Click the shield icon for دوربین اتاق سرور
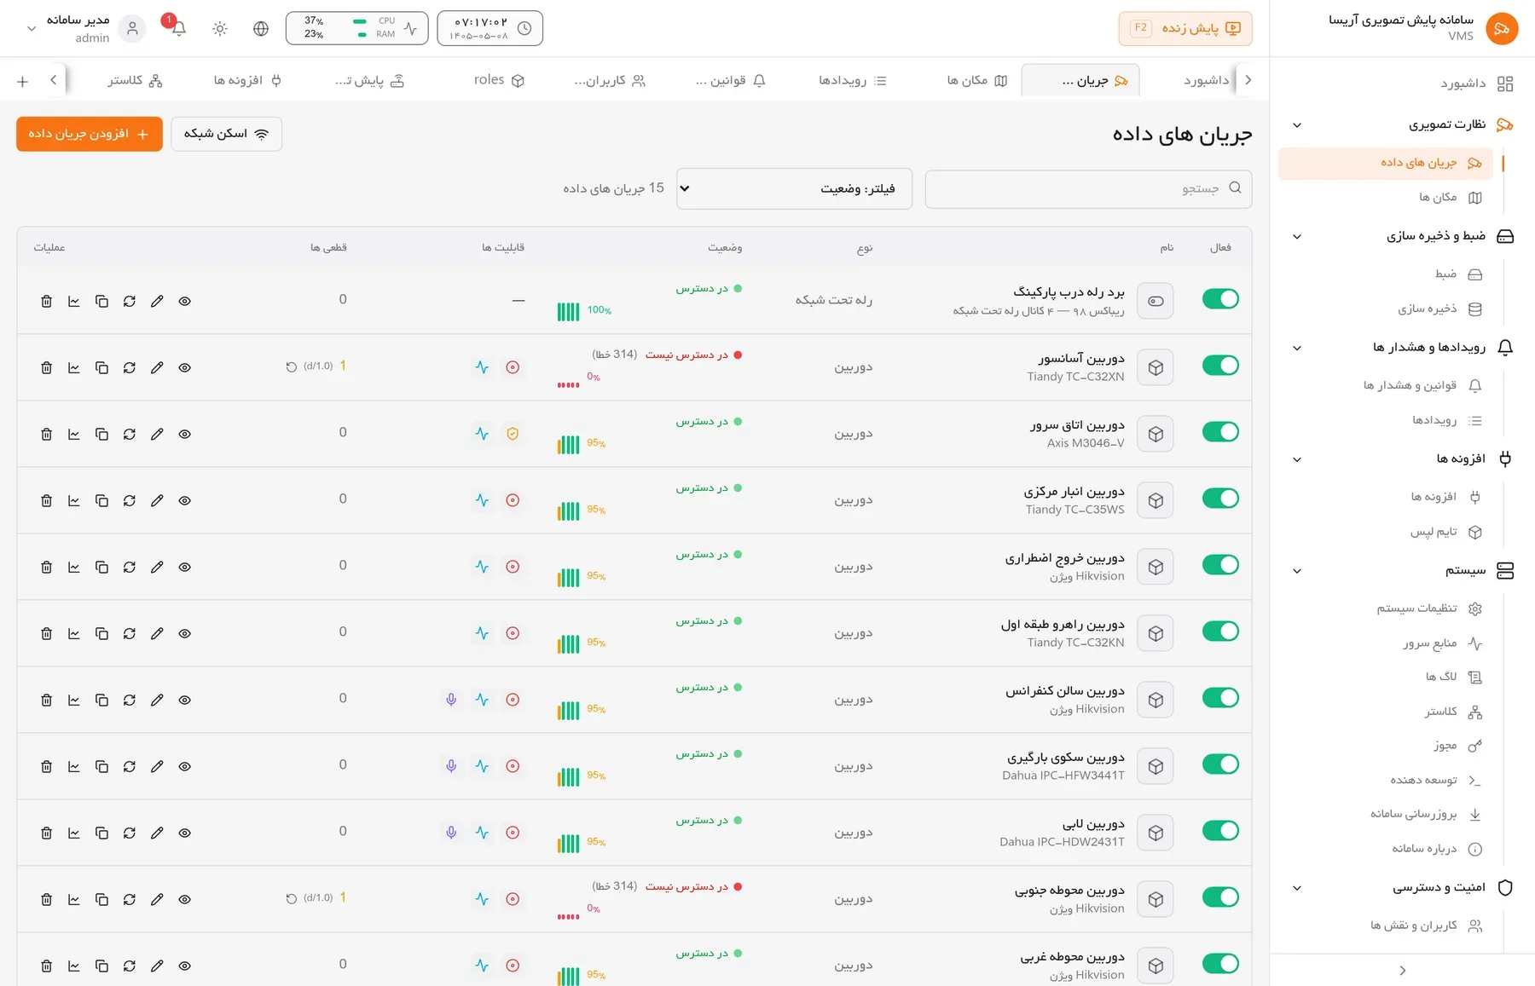Screen dimensions: 1535x986 pos(513,434)
